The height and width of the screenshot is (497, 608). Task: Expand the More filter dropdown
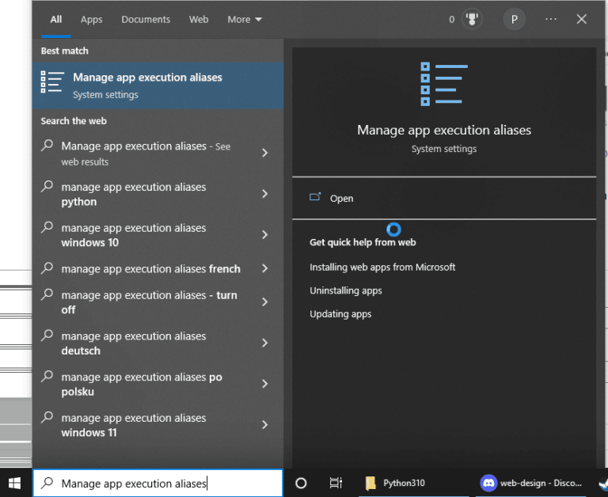(244, 20)
